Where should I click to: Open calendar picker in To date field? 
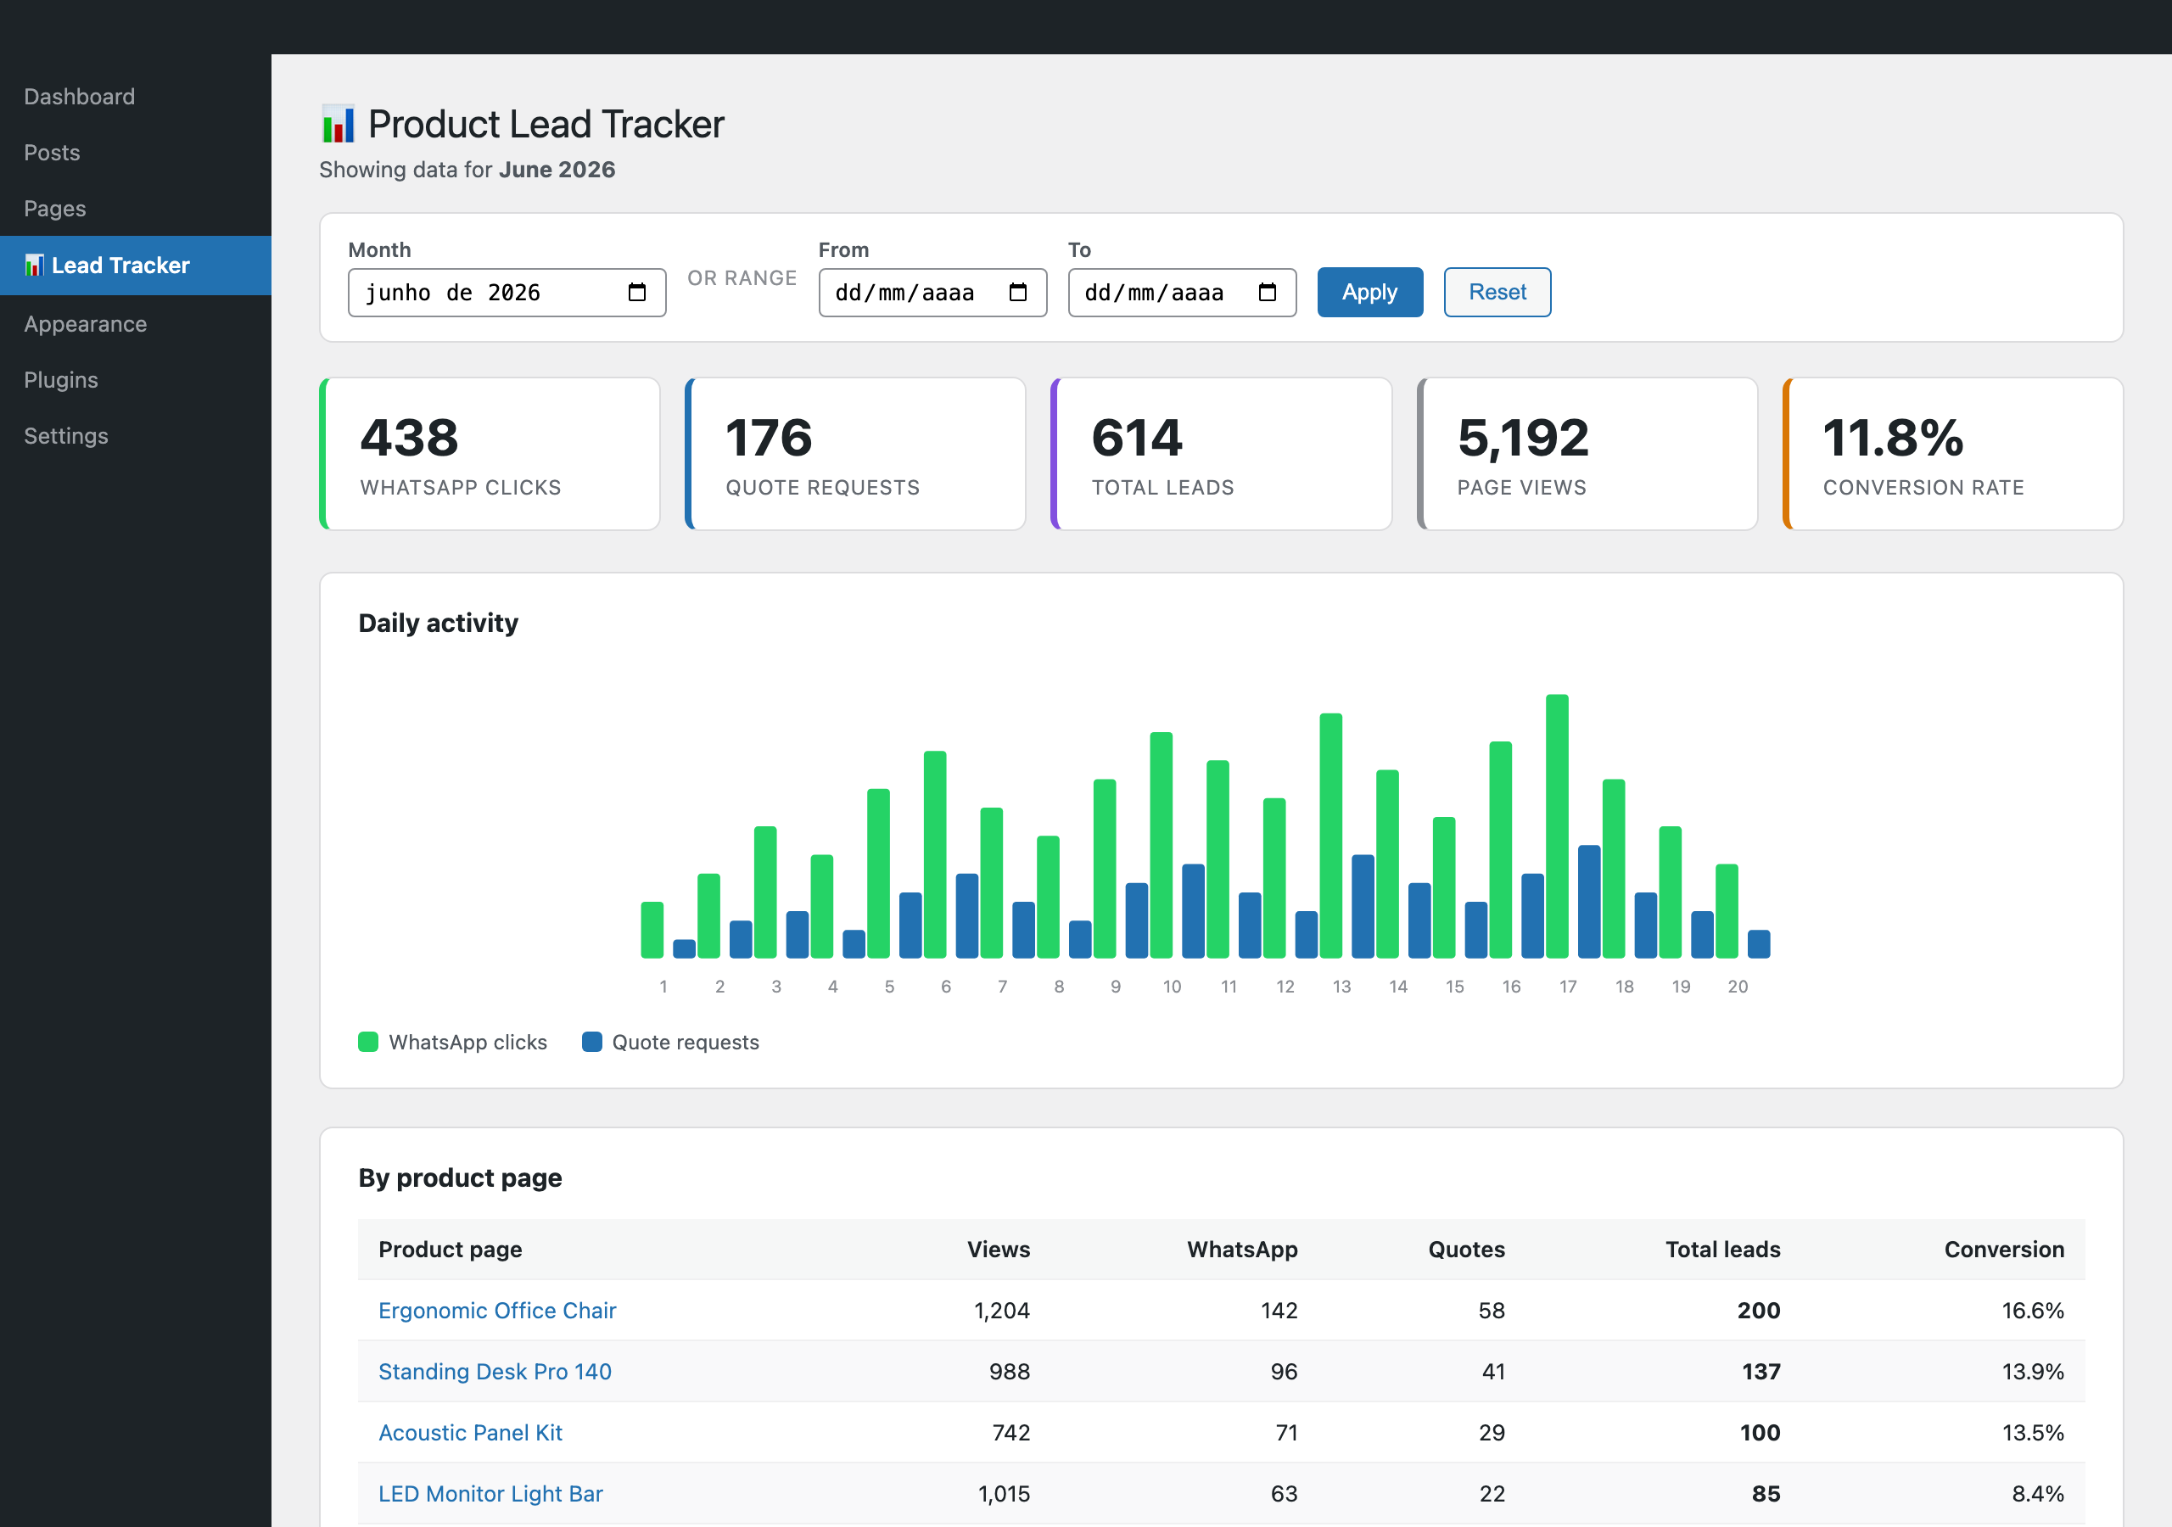pyautogui.click(x=1268, y=293)
